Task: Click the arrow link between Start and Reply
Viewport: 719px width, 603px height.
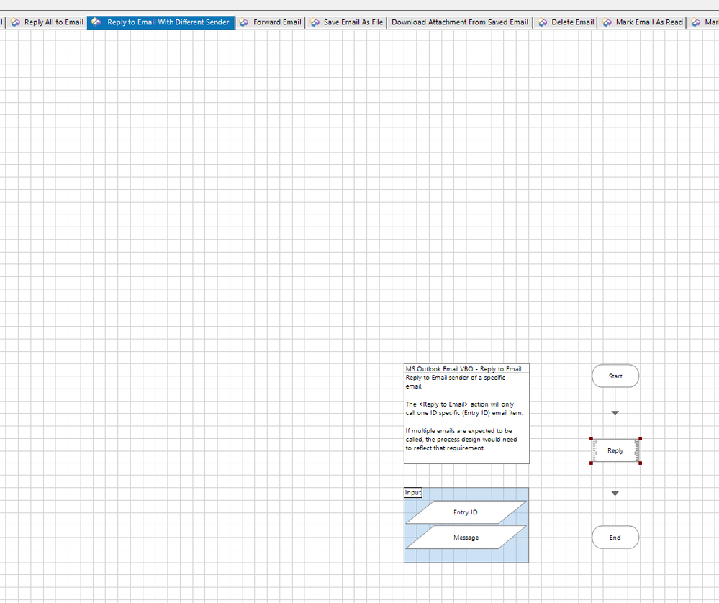Action: (615, 413)
